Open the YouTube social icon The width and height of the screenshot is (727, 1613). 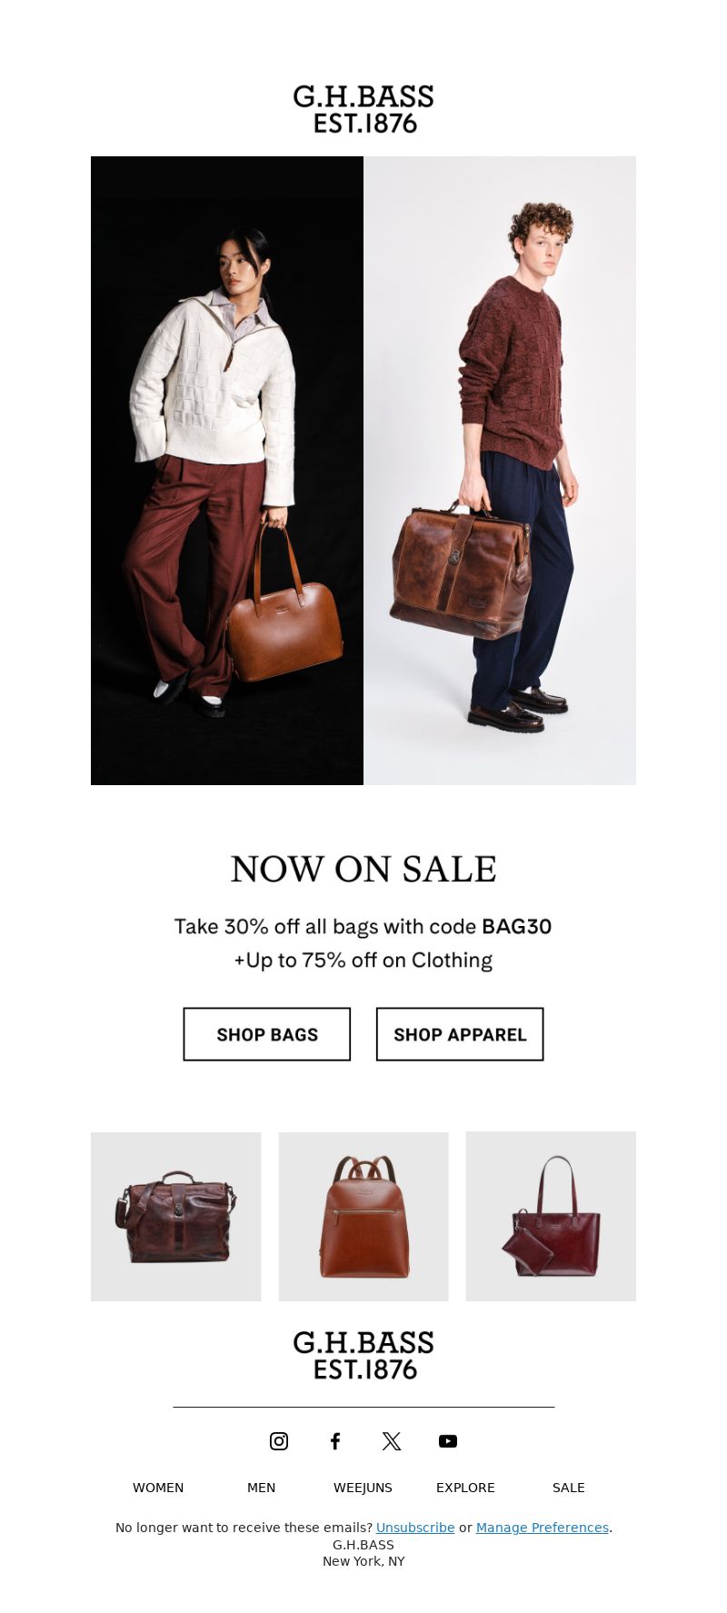tap(448, 1441)
